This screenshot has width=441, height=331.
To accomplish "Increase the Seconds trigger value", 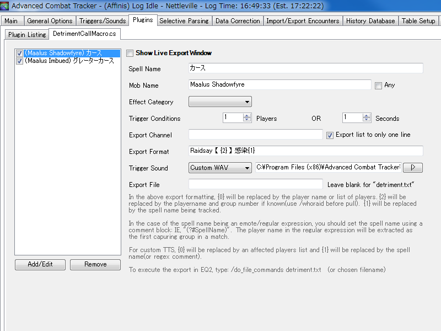I will 367,115.
